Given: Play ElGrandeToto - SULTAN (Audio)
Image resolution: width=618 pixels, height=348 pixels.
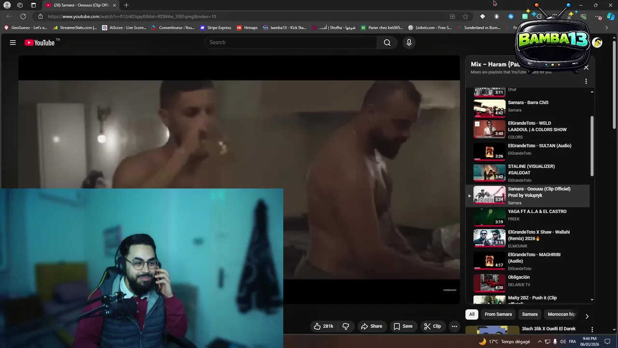Looking at the screenshot, I should coord(528,151).
